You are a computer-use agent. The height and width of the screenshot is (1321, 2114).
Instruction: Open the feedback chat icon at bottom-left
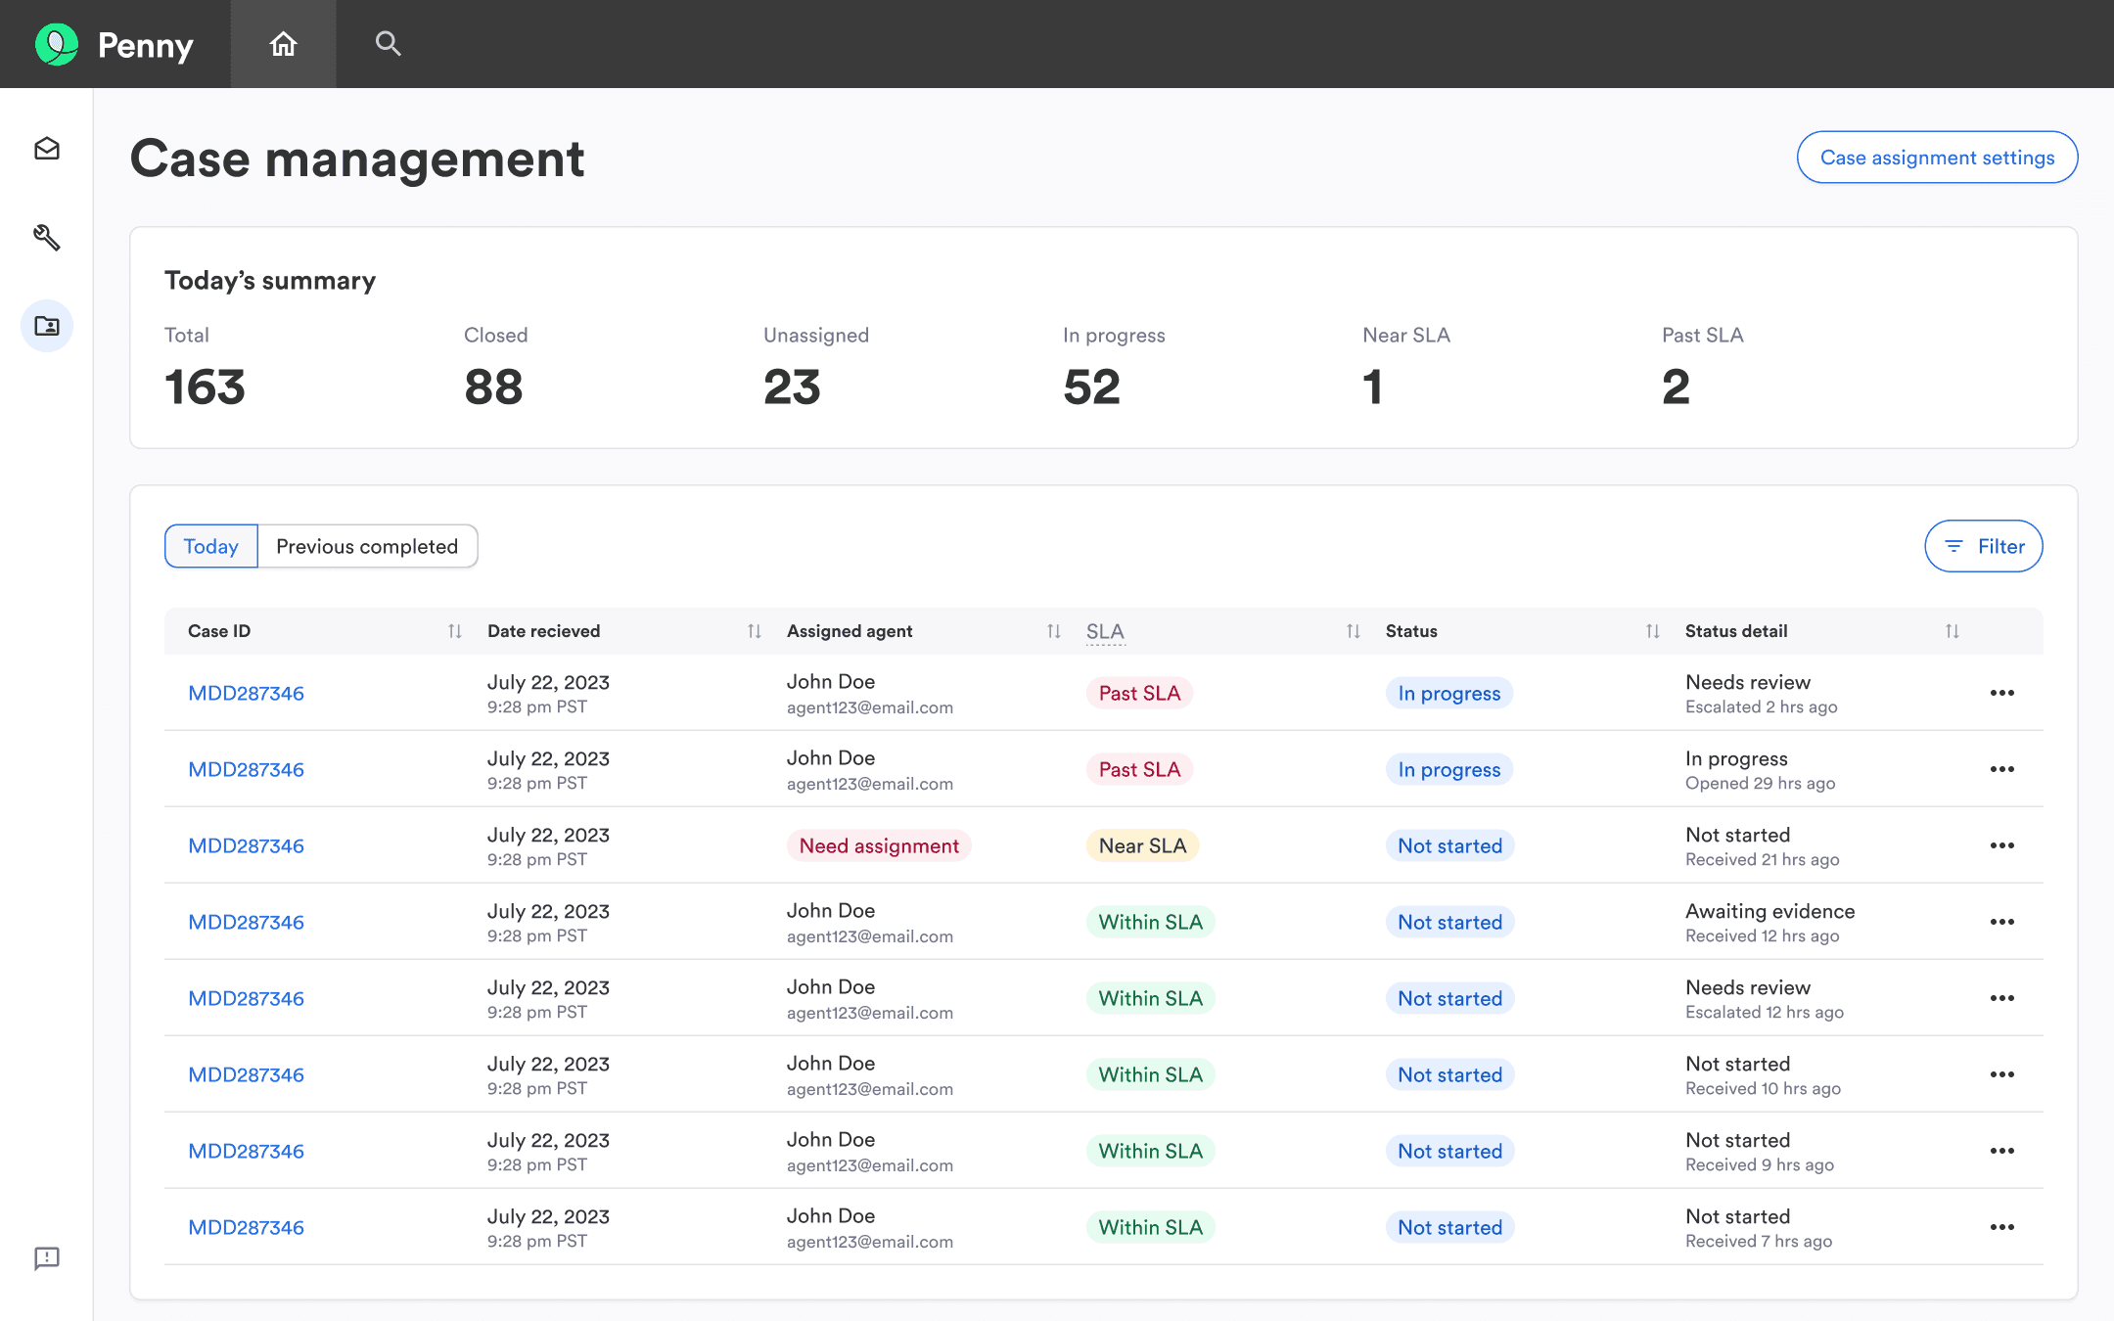(x=47, y=1258)
